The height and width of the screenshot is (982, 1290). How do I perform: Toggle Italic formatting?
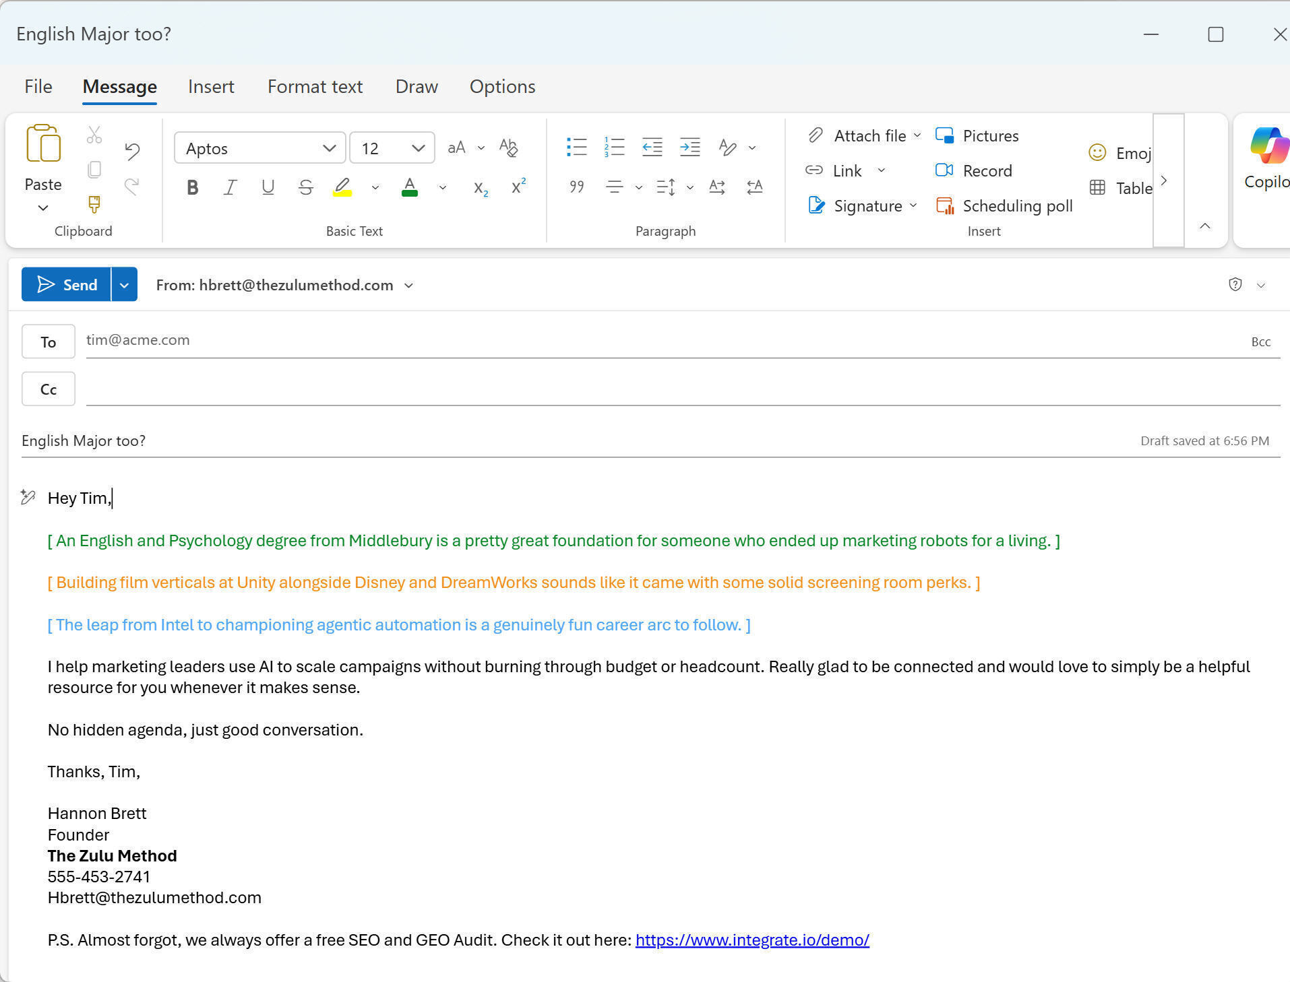tap(231, 187)
